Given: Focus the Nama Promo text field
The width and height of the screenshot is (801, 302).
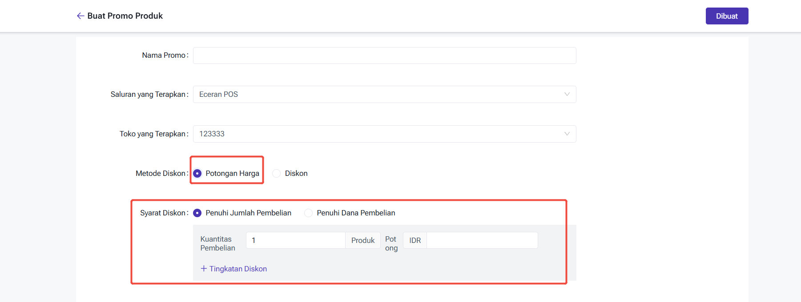Looking at the screenshot, I should 384,56.
